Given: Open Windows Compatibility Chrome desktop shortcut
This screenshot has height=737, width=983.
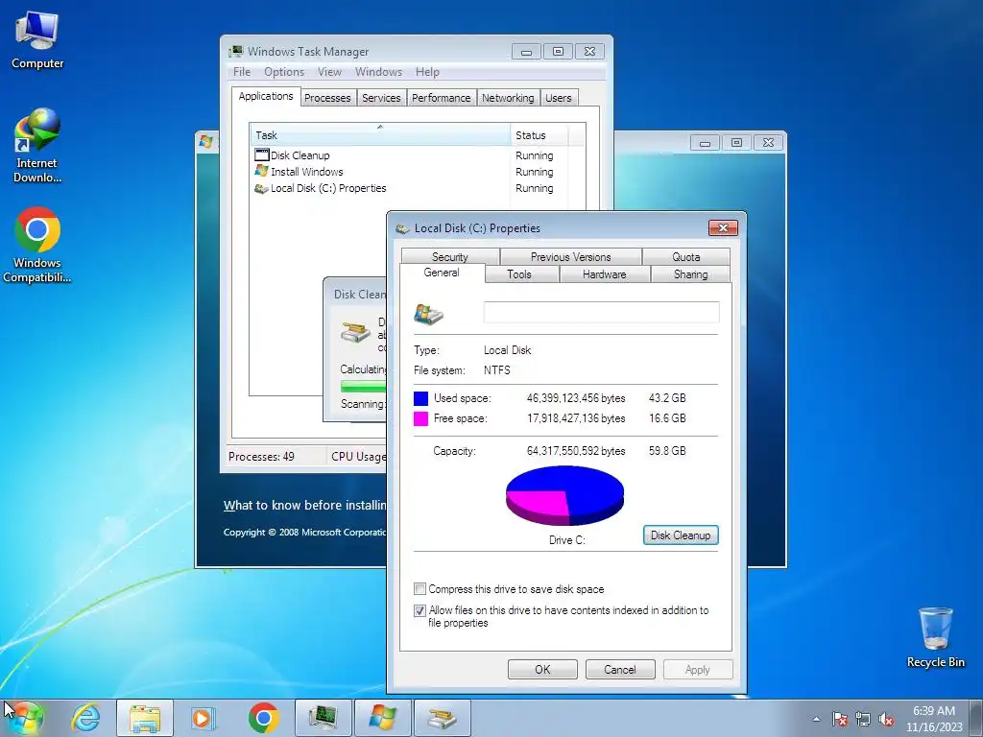Looking at the screenshot, I should coord(37,245).
